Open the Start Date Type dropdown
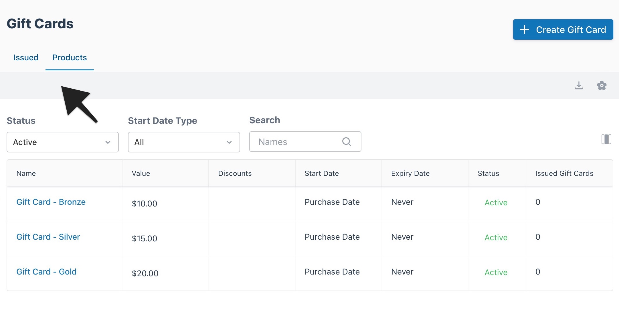Image resolution: width=619 pixels, height=316 pixels. 184,142
